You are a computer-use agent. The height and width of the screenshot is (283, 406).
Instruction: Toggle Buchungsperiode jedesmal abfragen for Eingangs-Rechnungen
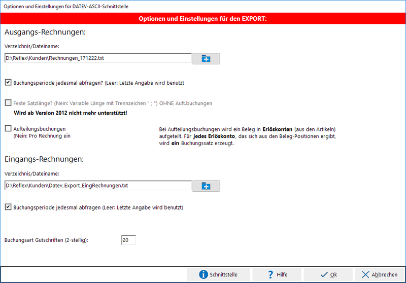[x=8, y=207]
